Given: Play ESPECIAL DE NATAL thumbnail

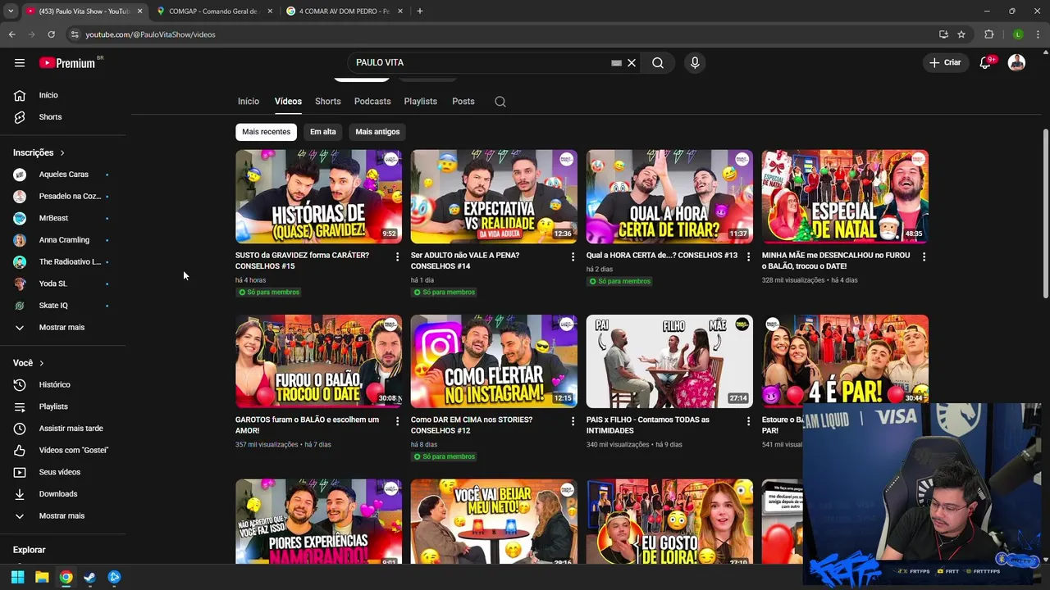Looking at the screenshot, I should coord(845,197).
